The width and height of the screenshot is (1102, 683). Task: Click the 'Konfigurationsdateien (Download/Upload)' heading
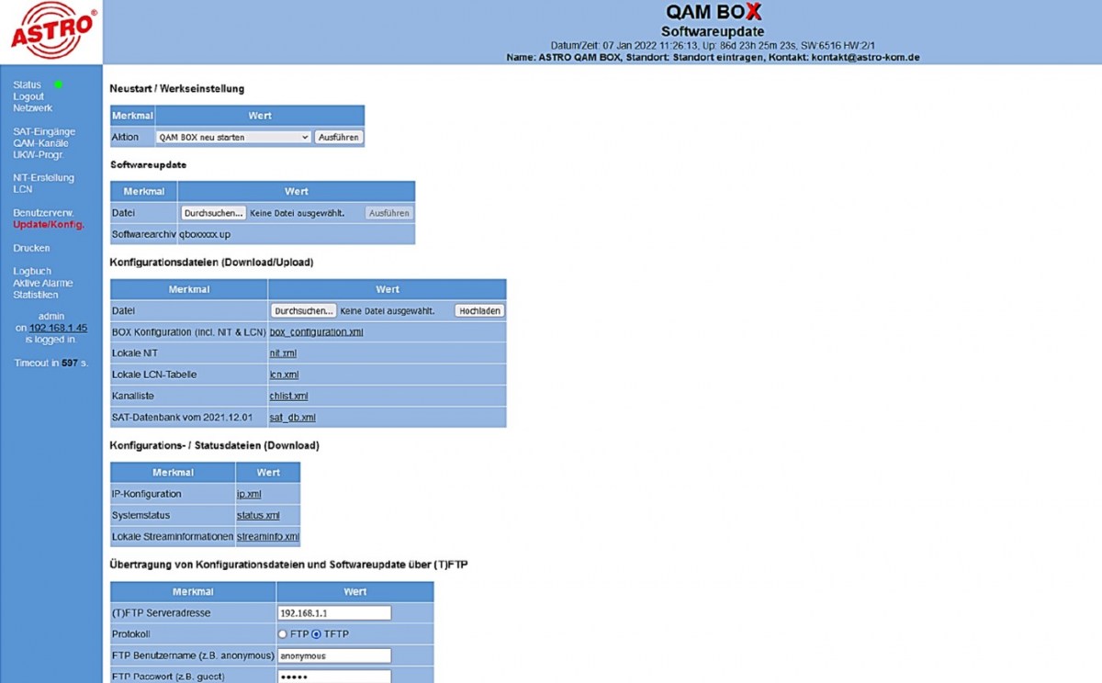point(212,263)
